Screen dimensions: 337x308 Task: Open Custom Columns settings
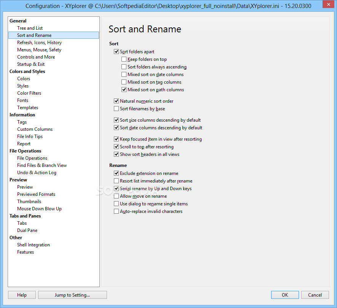pos(35,129)
